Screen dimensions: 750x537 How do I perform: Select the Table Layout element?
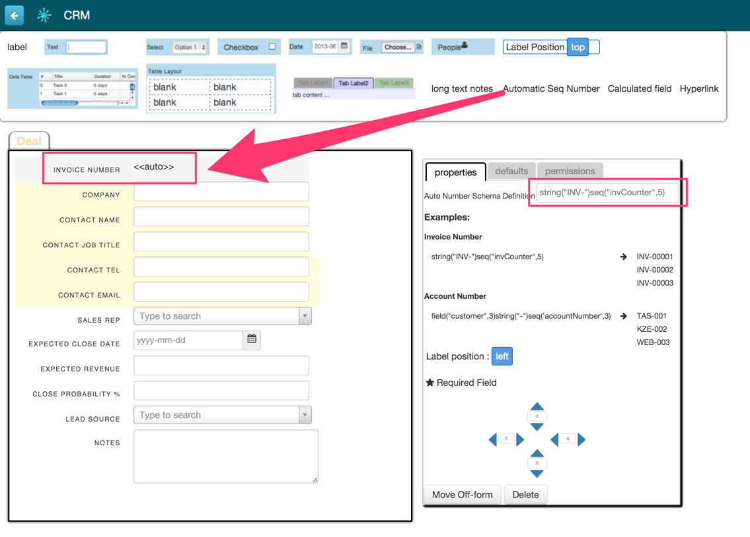pos(210,86)
